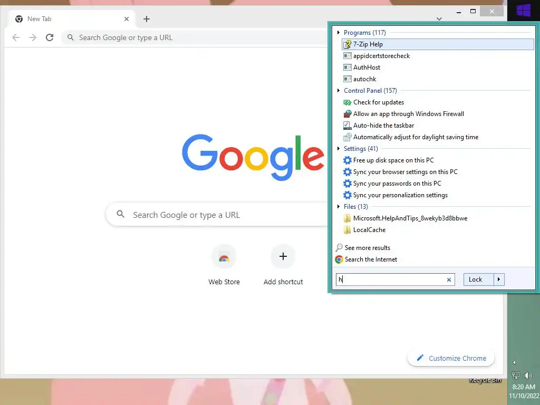Go forward in Chrome

[x=33, y=37]
